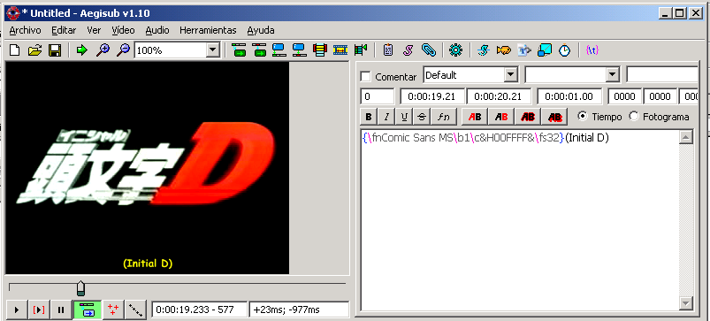The image size is (710, 321).
Task: Open the Default style dropdown
Action: click(x=511, y=74)
